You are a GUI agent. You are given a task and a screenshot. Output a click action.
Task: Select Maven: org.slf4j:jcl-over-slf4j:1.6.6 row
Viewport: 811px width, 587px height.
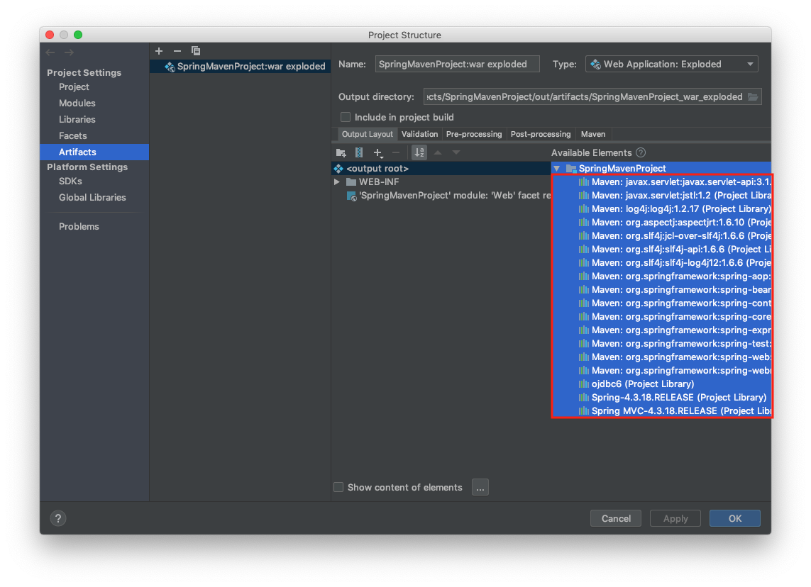click(662, 235)
